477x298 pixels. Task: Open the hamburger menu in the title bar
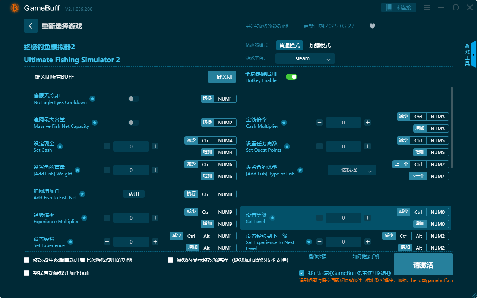pyautogui.click(x=427, y=7)
